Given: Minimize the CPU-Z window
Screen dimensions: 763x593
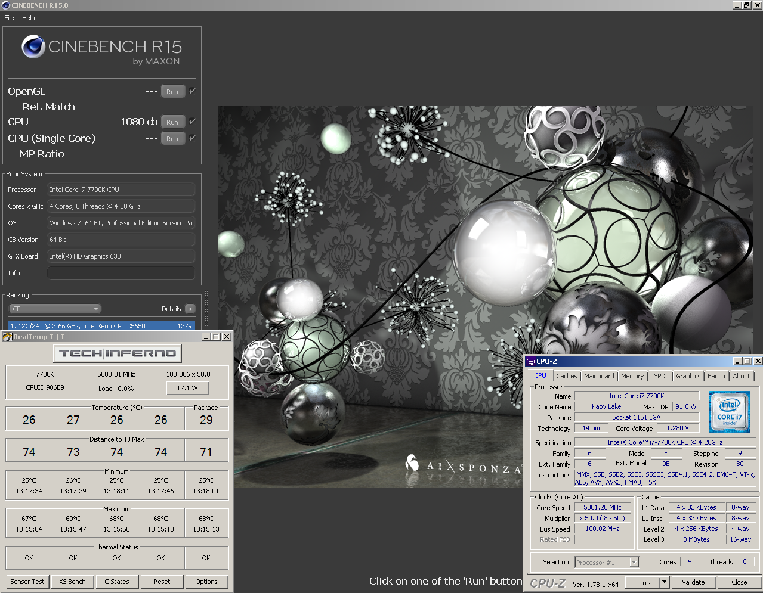Looking at the screenshot, I should [x=737, y=361].
